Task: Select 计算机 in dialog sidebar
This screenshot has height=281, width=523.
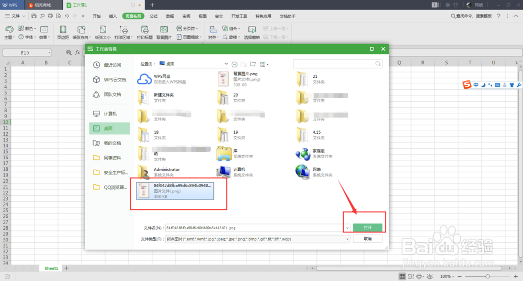Action: pos(109,113)
